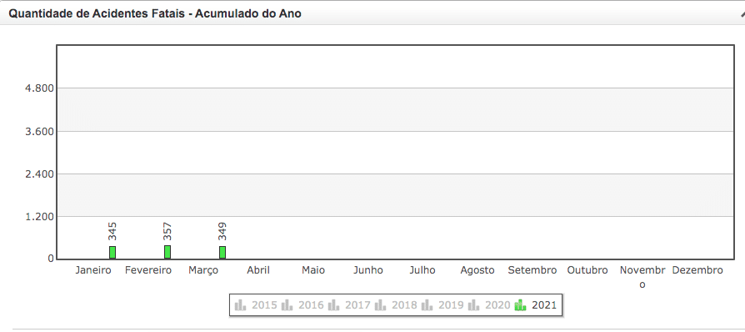Viewport: 745px width, 332px height.
Task: Click the panel title 'Quantidade de Acidentes Fatais'
Action: click(x=97, y=14)
